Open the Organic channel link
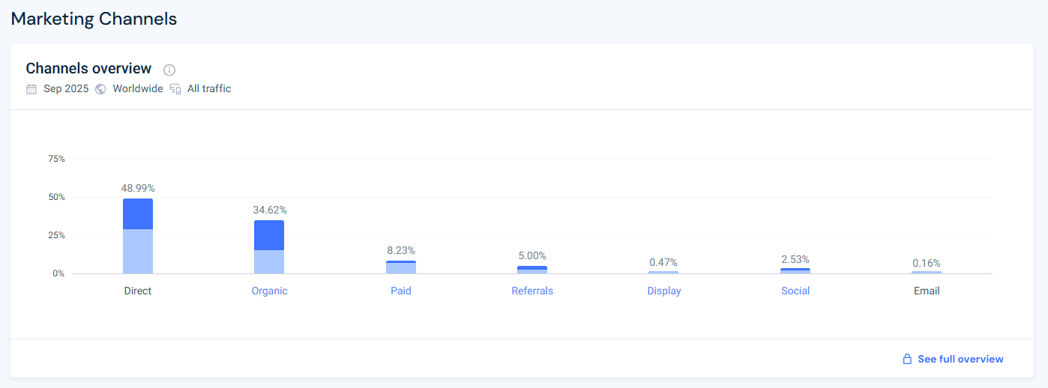Image resolution: width=1048 pixels, height=388 pixels. coord(269,291)
